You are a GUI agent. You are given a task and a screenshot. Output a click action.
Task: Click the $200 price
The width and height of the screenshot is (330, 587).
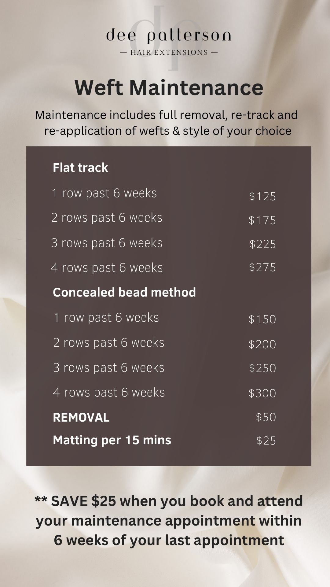click(x=262, y=344)
